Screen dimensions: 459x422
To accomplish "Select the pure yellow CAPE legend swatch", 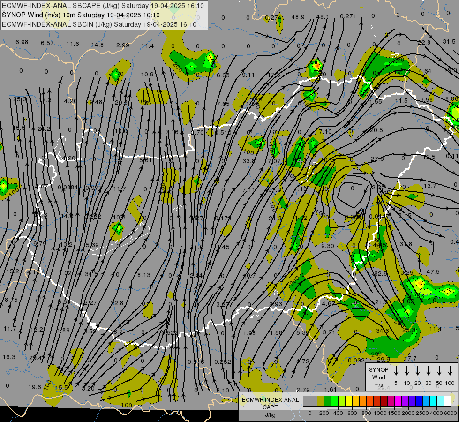I will [349, 401].
